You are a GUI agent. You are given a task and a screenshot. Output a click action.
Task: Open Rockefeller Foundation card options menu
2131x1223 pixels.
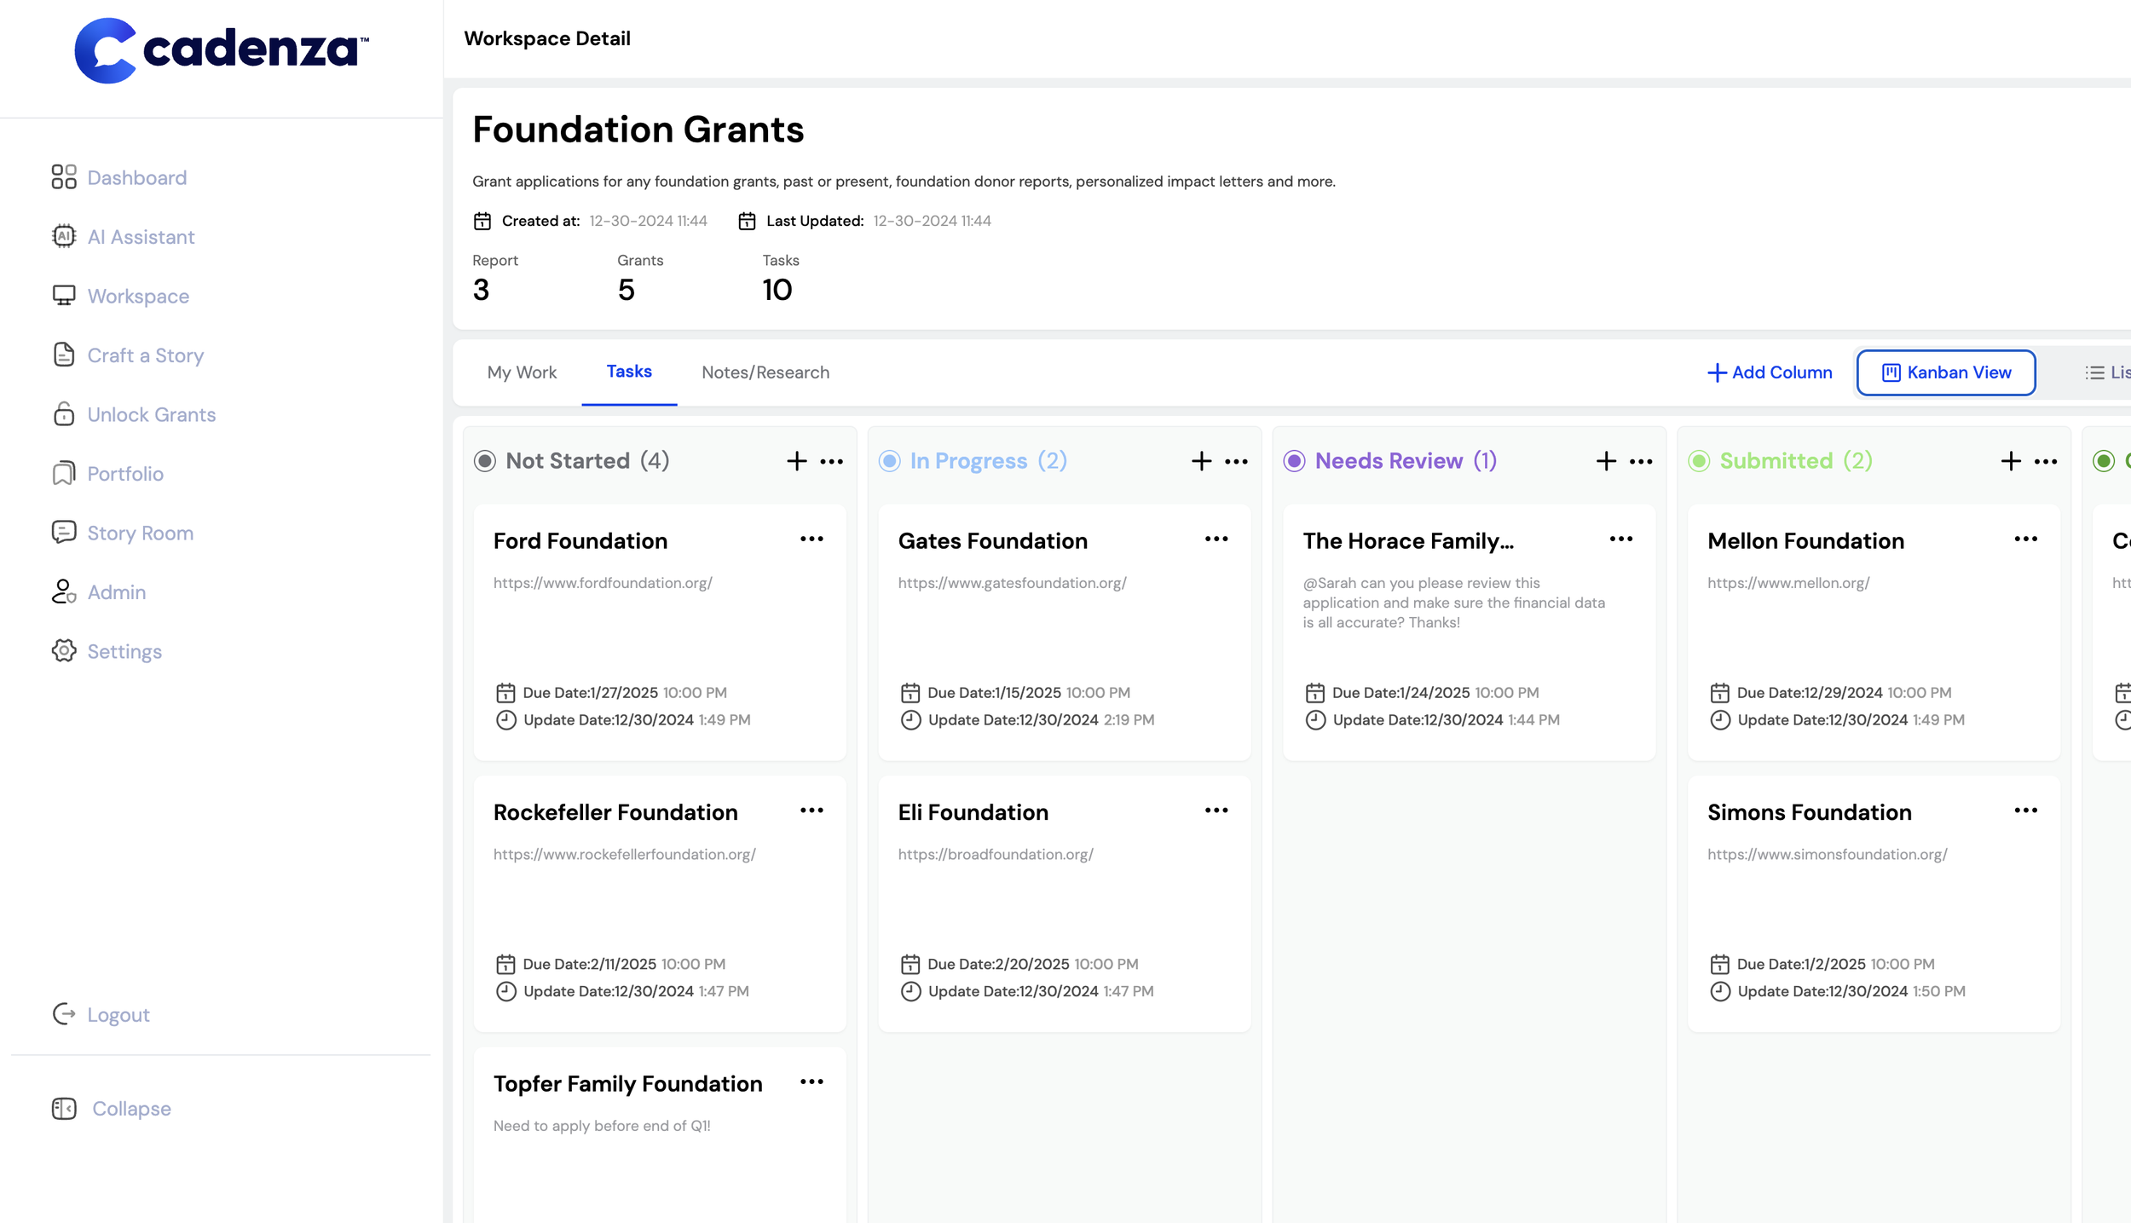[x=811, y=810]
